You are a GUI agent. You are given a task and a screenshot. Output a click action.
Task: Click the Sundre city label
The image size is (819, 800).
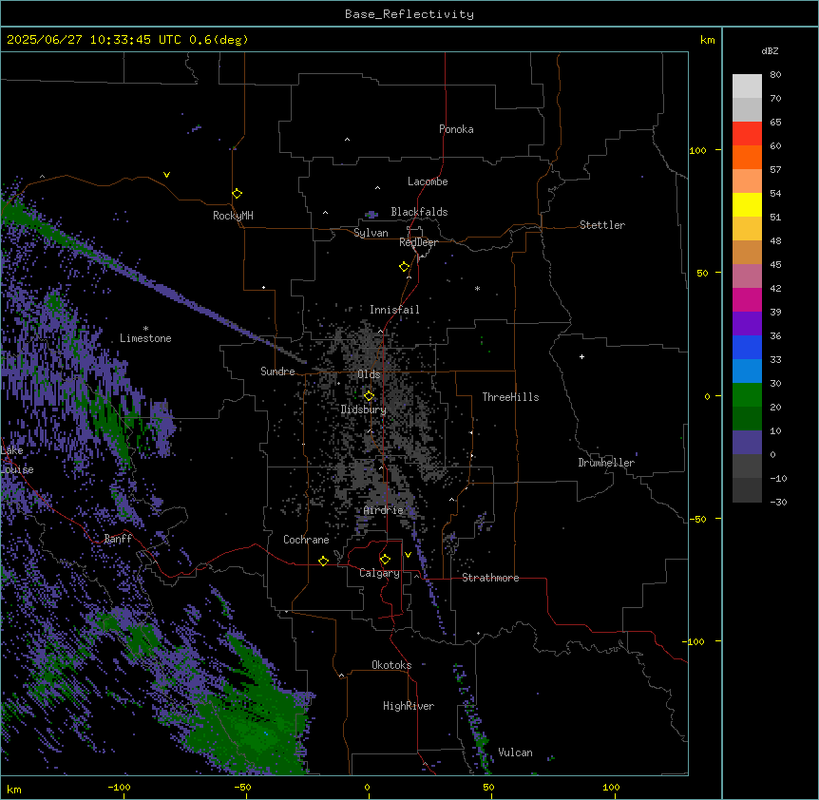tap(277, 371)
